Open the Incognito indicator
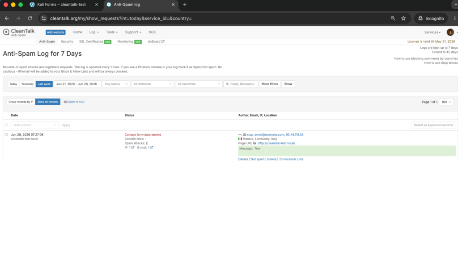Viewport: 458px width, 257px height. 431,18
